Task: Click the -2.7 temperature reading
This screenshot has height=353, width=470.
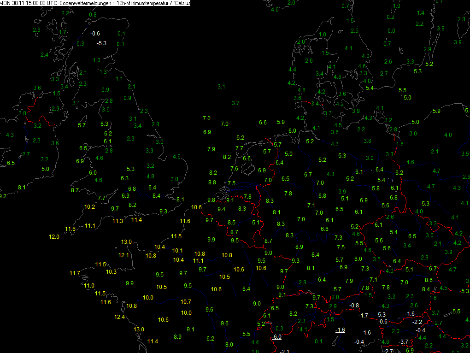Action: point(388,351)
